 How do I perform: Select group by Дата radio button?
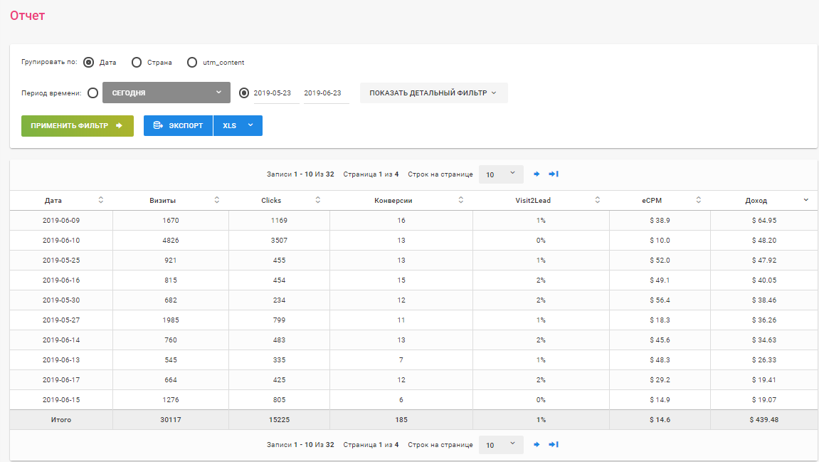point(89,62)
